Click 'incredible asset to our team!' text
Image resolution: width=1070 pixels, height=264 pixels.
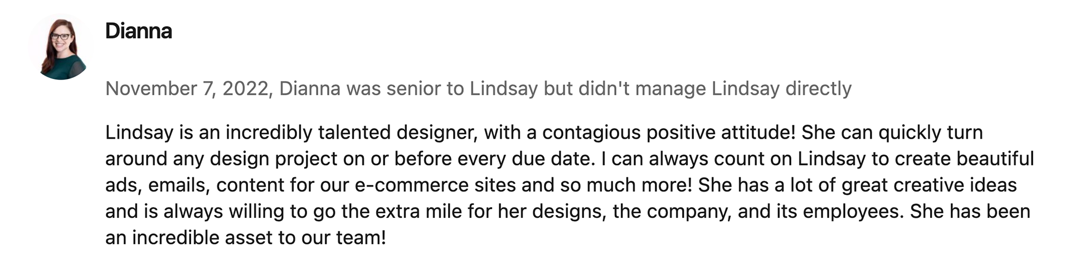pos(259,237)
